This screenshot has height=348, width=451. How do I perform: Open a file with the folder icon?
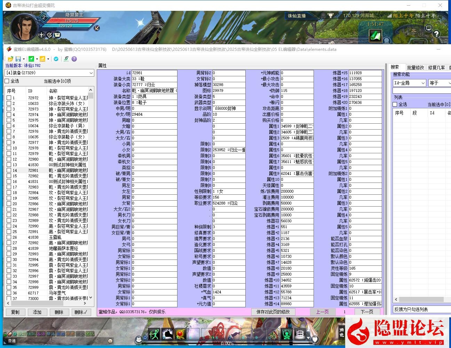[x=10, y=59]
